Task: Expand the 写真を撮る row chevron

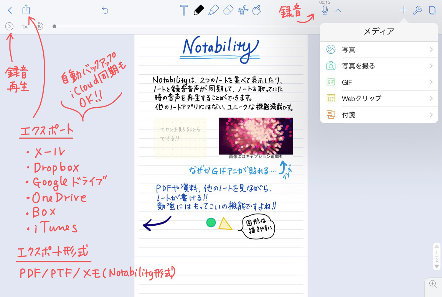Action: click(431, 66)
